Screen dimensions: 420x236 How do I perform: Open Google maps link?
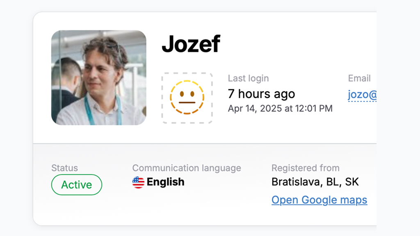[x=319, y=200]
